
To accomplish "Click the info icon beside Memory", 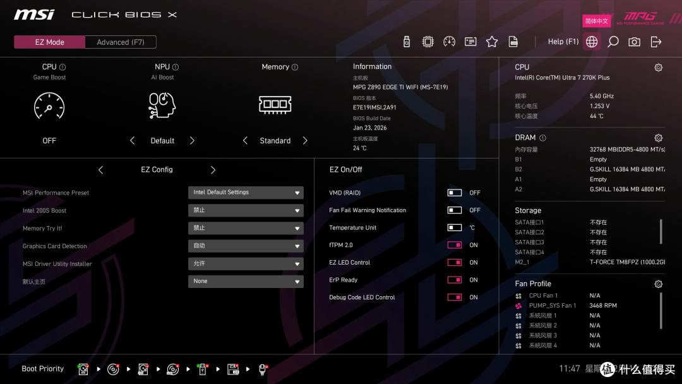I will tap(295, 67).
